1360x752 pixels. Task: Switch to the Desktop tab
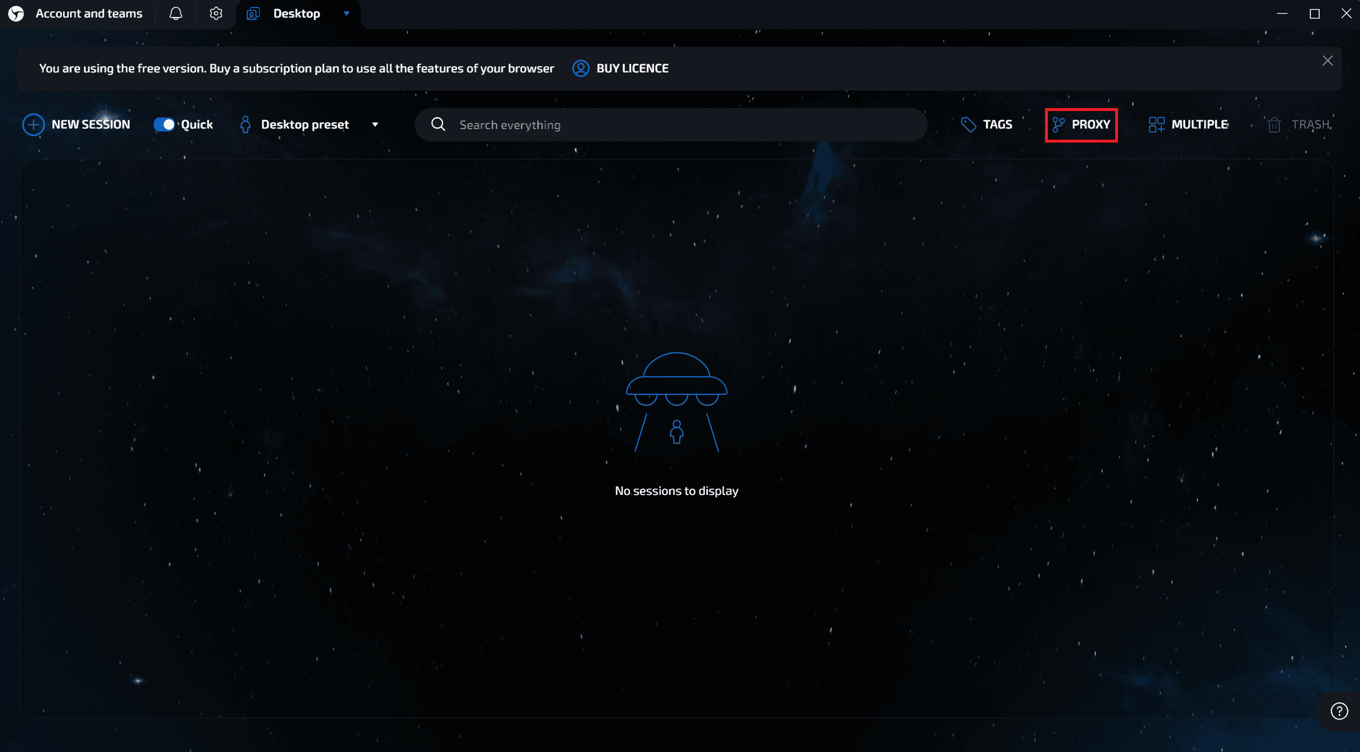click(296, 13)
